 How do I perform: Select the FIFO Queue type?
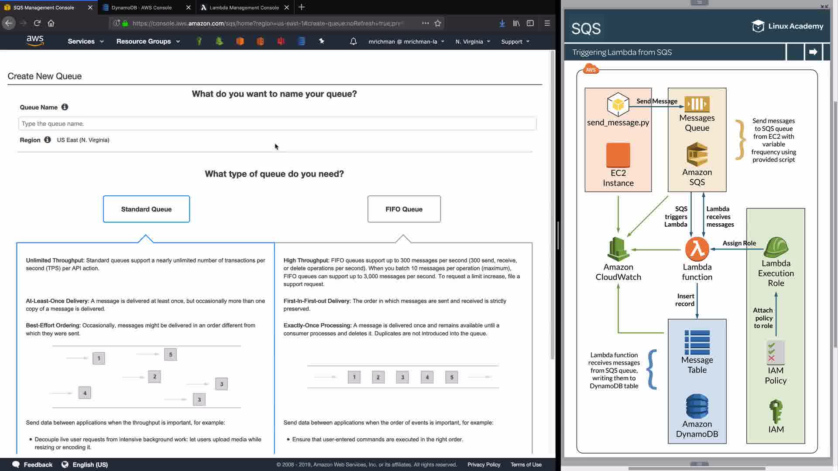(x=404, y=209)
